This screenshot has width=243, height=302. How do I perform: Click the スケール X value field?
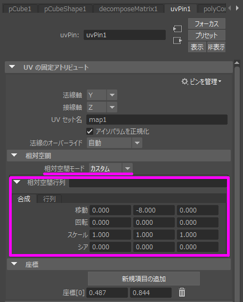110,234
